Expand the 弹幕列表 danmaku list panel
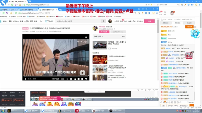Screen dimensions: 202x113 click(123, 37)
